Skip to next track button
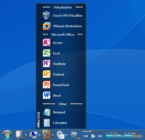145x140 pixels. (x=100, y=136)
